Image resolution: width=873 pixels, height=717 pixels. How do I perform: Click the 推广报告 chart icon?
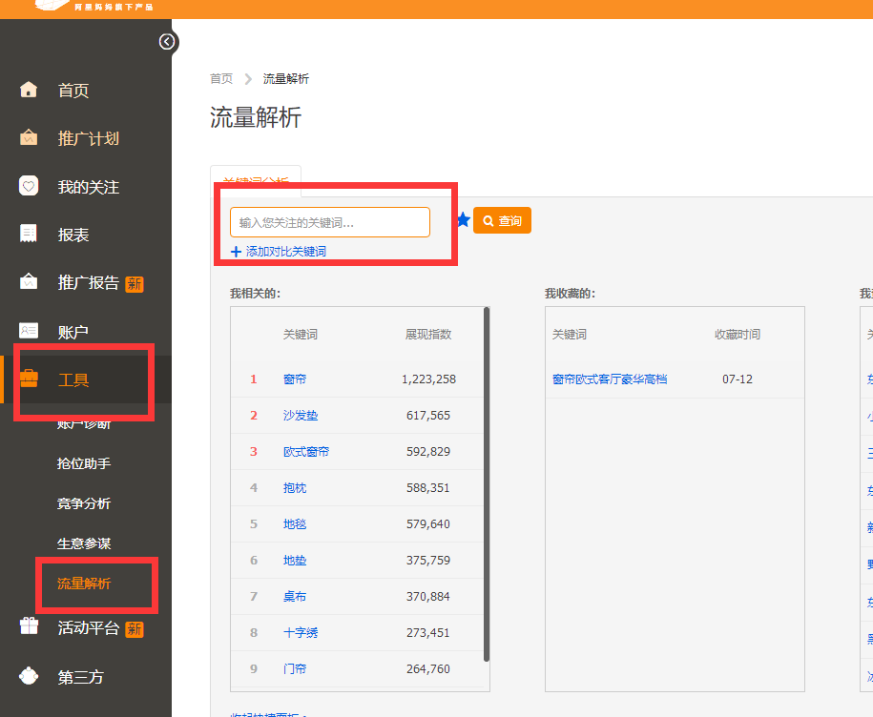click(x=29, y=283)
